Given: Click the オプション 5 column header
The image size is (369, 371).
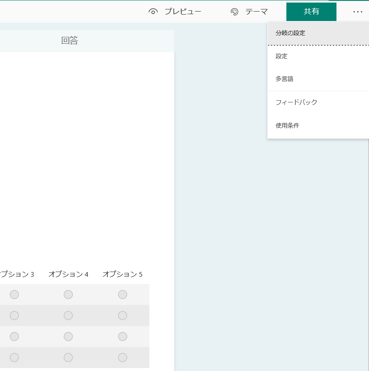Looking at the screenshot, I should coord(122,274).
